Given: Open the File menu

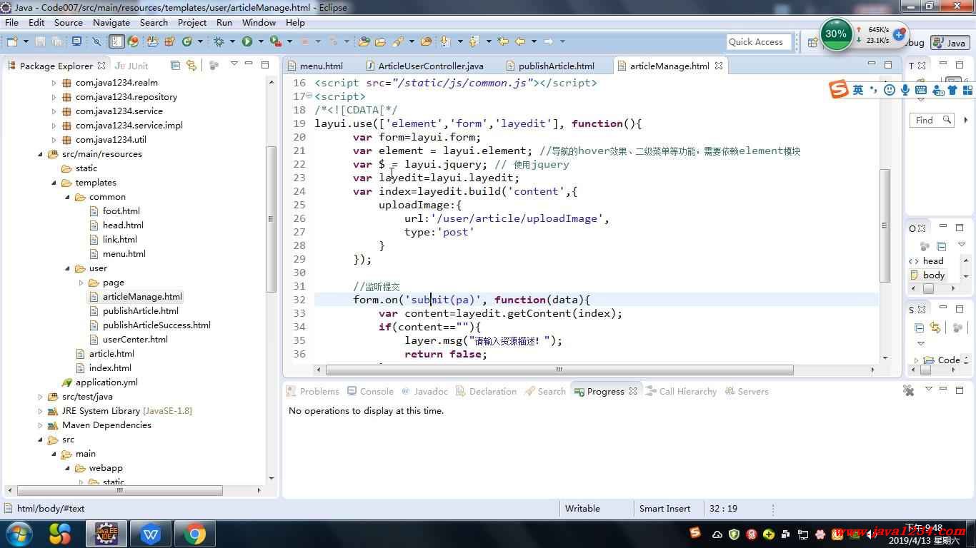Looking at the screenshot, I should (x=12, y=22).
